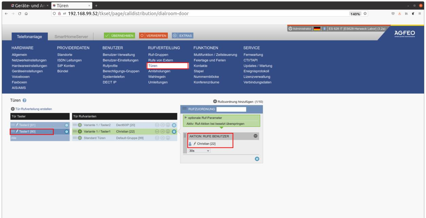Click the gear icon on Taster1 row
Image resolution: width=426 pixels, height=218 pixels.
(67, 132)
